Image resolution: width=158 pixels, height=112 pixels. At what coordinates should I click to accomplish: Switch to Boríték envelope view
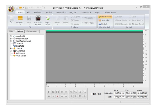tap(103, 24)
